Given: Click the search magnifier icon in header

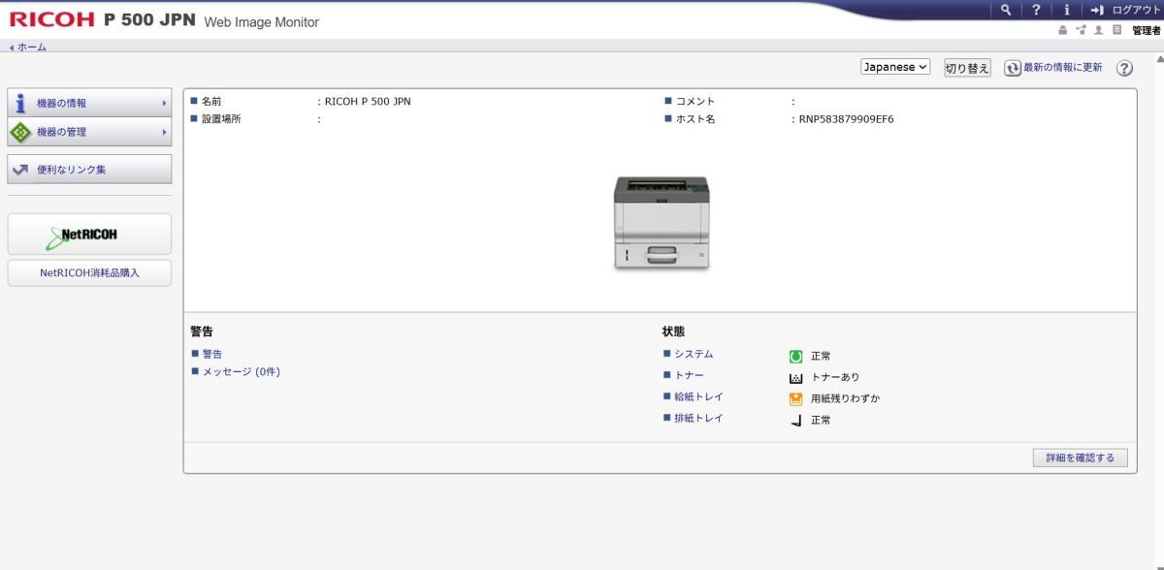Looking at the screenshot, I should coord(1006,10).
